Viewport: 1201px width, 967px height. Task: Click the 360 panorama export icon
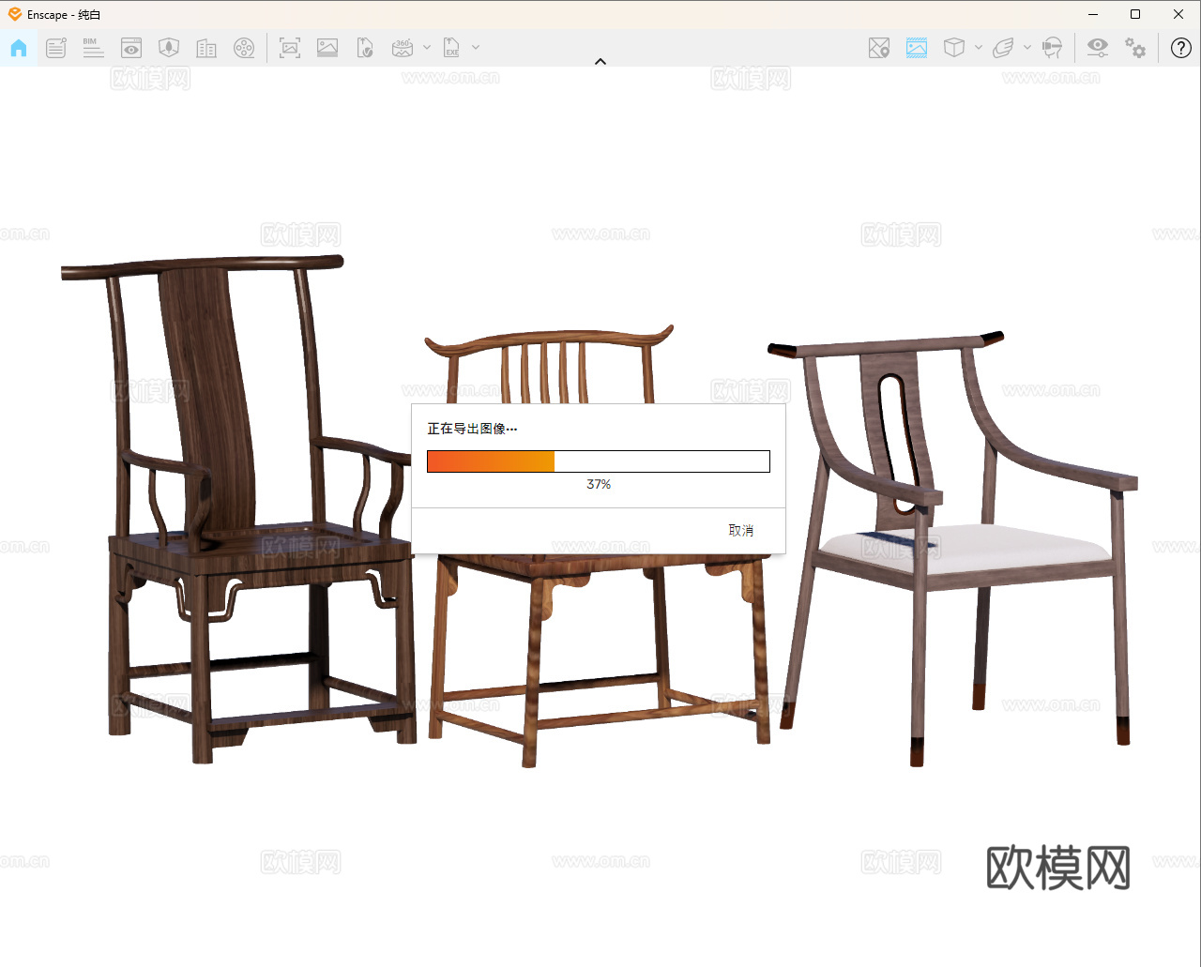click(x=403, y=48)
